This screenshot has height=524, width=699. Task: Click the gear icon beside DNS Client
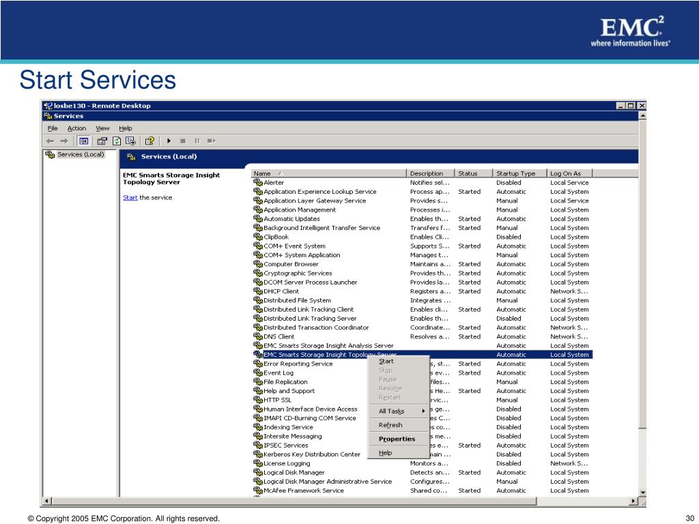(x=257, y=336)
